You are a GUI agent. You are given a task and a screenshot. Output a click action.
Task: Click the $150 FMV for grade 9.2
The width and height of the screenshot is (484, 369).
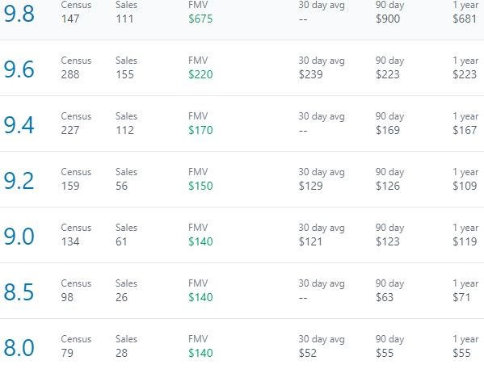[x=200, y=186]
